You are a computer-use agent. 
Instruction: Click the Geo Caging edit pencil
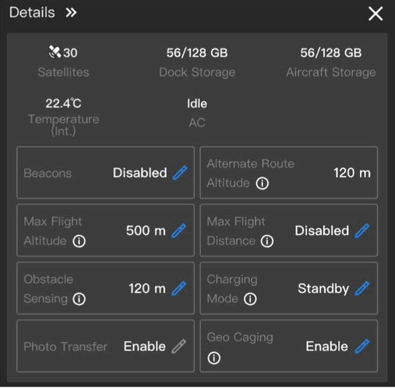362,346
